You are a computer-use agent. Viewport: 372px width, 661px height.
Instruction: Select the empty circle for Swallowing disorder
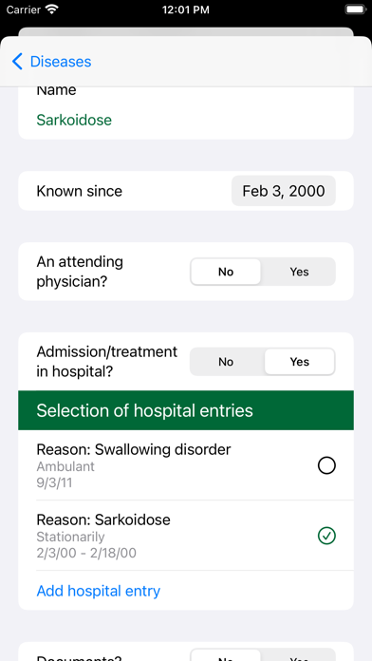(326, 465)
